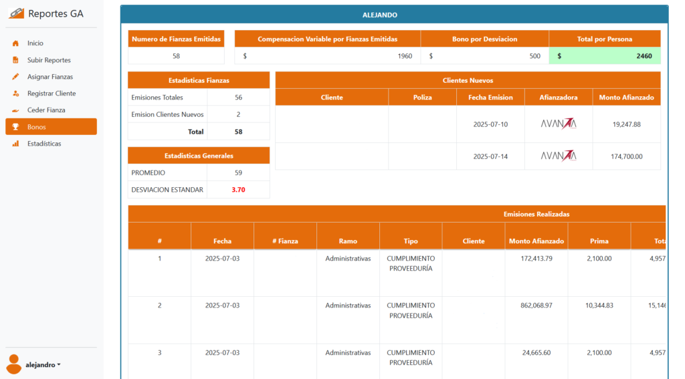Screen dimensions: 685x379
Task: Click the Estadísticas bar chart icon
Action: pos(15,144)
